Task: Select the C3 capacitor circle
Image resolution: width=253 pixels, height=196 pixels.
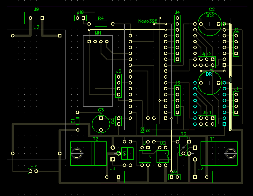Action: [101, 124]
